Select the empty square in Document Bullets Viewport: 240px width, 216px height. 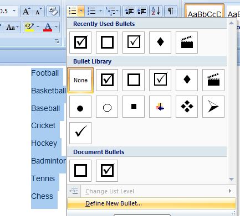(80, 171)
